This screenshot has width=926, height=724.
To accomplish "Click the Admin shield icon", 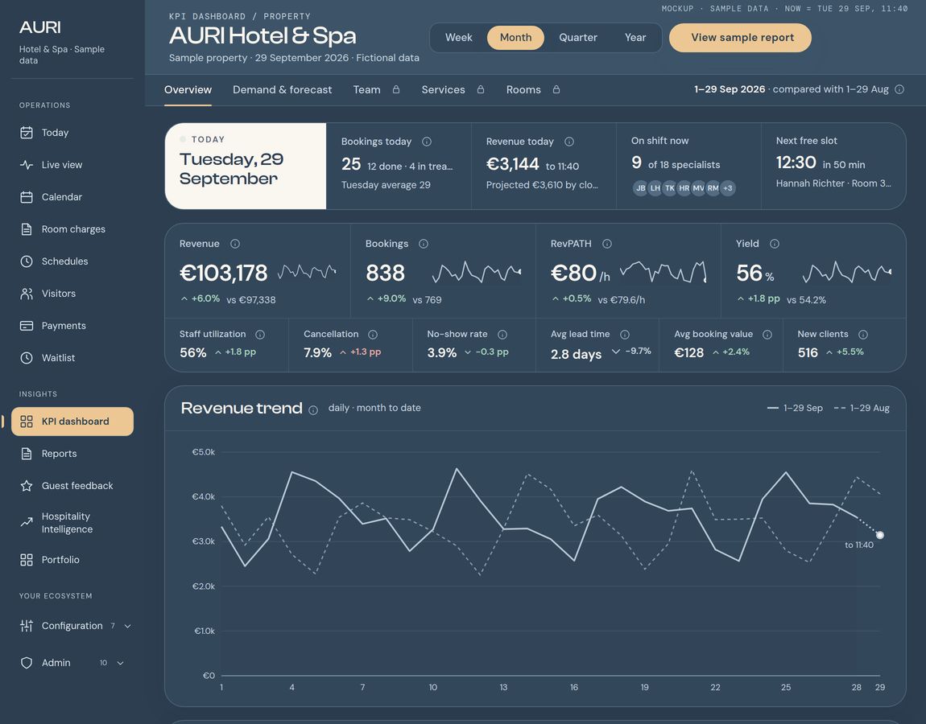I will (27, 663).
